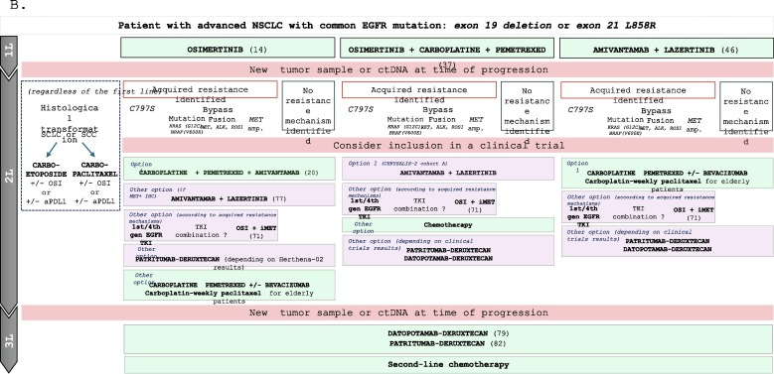This screenshot has width=774, height=374.
Task: Select the 'Second-line chemotherapy' box
Action: pyautogui.click(x=448, y=365)
